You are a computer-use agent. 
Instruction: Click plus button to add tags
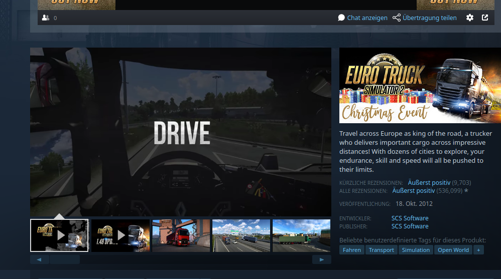pos(478,250)
